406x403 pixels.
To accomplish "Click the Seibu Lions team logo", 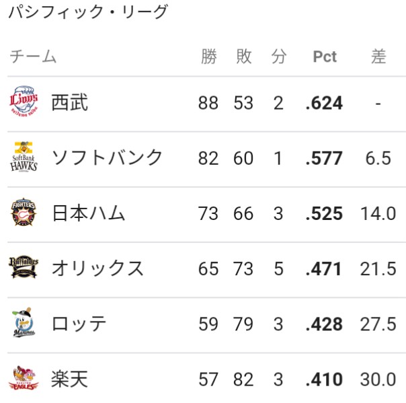I will pos(24,102).
